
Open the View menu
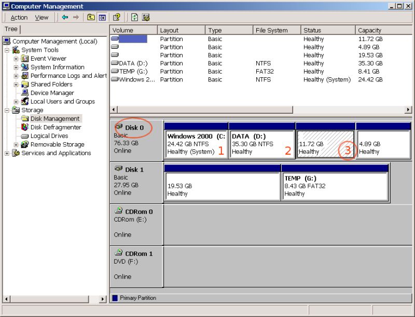point(41,17)
